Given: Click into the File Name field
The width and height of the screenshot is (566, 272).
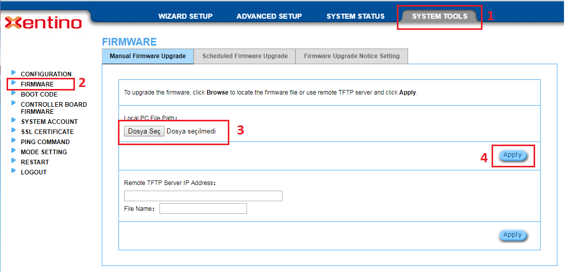Looking at the screenshot, I should pyautogui.click(x=203, y=209).
